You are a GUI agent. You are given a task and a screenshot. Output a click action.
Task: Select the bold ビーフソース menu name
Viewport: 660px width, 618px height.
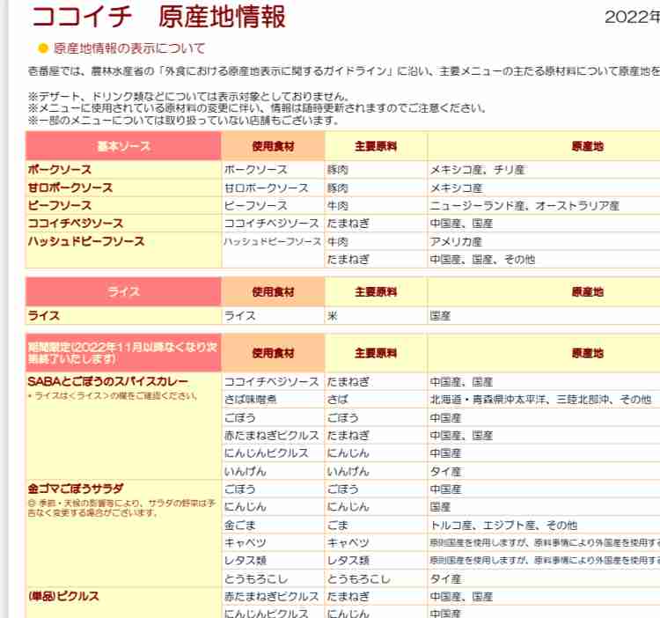tap(60, 205)
